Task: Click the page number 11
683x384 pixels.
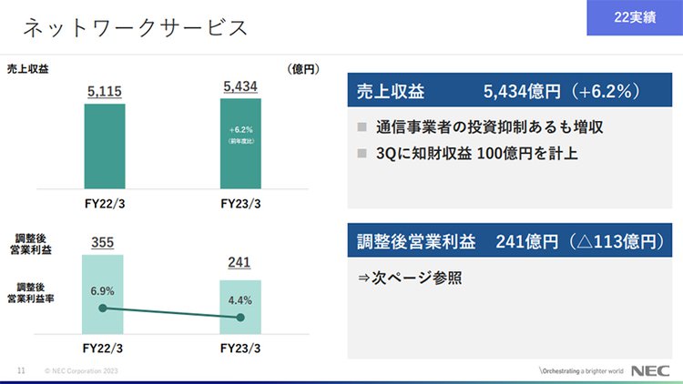Action: [x=21, y=371]
